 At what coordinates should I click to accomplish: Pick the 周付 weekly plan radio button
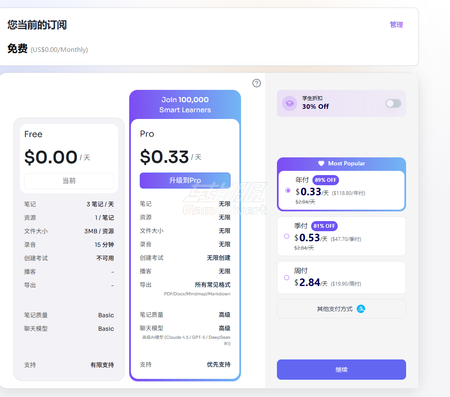[287, 278]
